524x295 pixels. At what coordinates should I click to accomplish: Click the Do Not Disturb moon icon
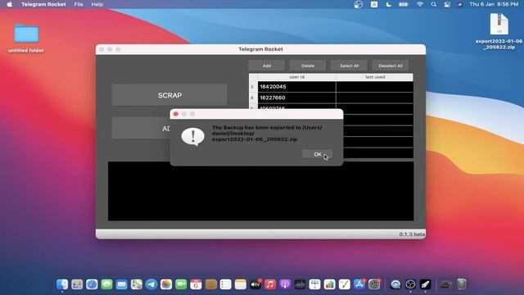pyautogui.click(x=388, y=4)
